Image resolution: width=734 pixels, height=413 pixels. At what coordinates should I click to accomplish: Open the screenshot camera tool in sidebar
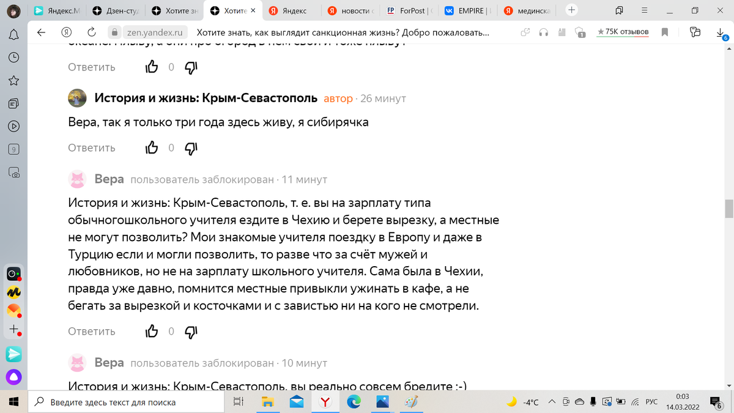pyautogui.click(x=13, y=171)
